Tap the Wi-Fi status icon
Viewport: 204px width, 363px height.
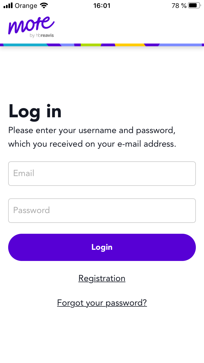point(44,5)
